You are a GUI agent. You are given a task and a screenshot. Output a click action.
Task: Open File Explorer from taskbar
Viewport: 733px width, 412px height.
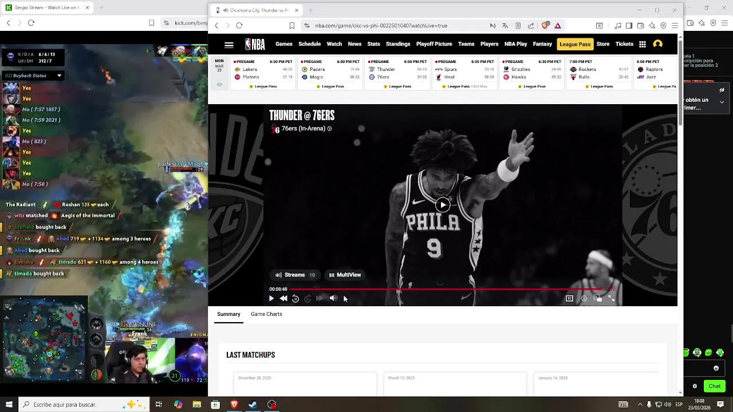(196, 405)
